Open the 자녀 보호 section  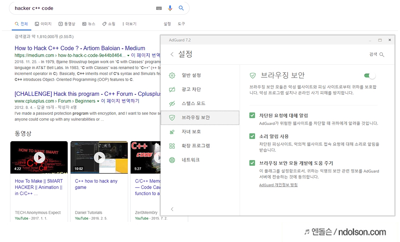[200, 132]
